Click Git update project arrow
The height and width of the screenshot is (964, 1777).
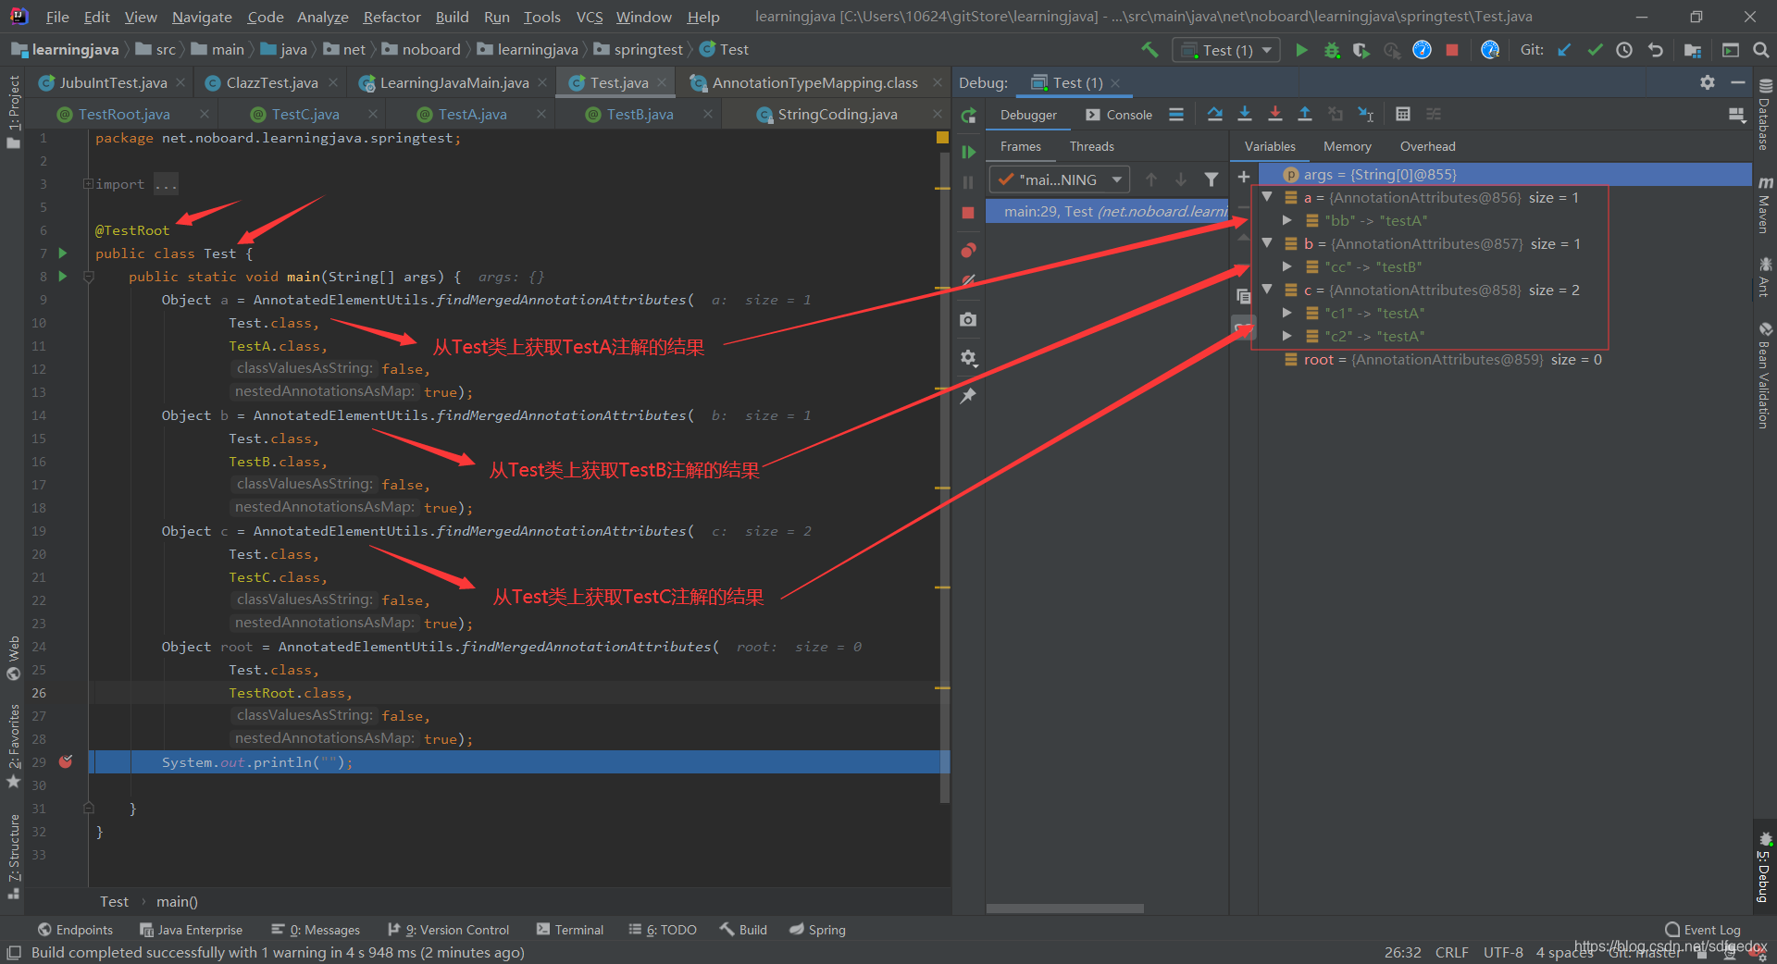pyautogui.click(x=1564, y=50)
